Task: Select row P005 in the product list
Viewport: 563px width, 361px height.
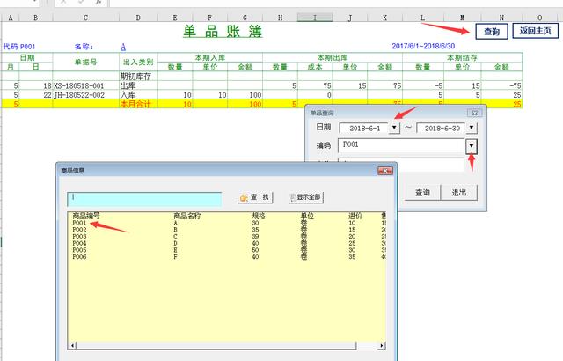Action: [227, 250]
